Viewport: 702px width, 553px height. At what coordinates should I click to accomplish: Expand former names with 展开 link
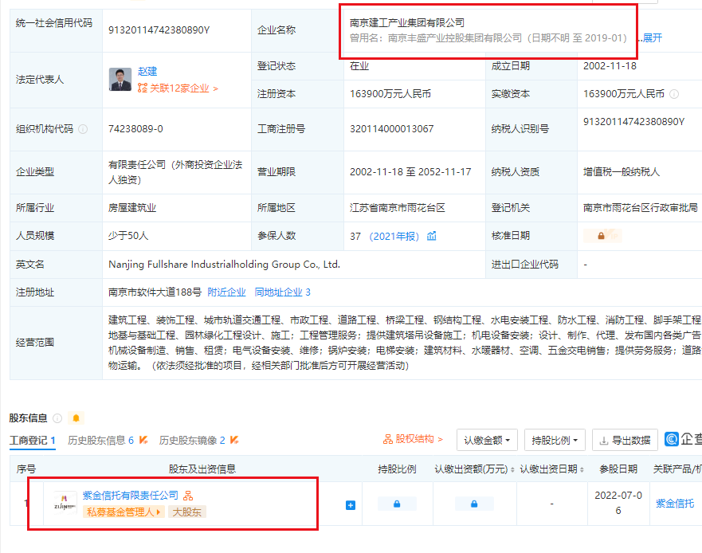[653, 38]
